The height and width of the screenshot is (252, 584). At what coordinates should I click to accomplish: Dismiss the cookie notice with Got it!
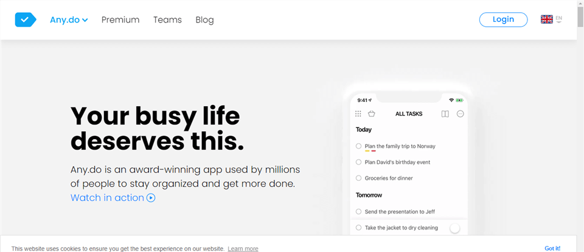[x=552, y=248]
